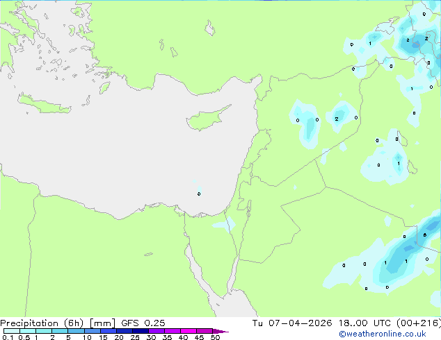
Task: Click the 20–25 mm legend color box
Action: (125, 331)
